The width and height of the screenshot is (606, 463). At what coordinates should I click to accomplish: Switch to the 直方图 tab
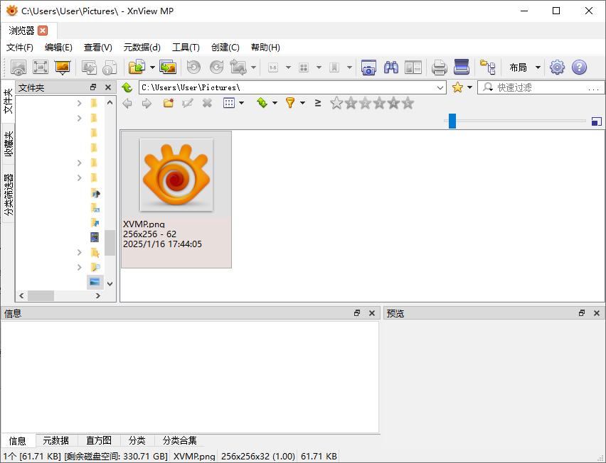point(98,440)
